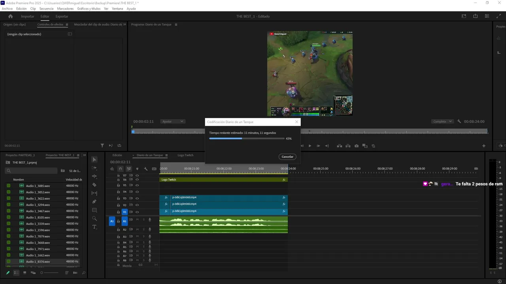Toggle track lock on V5
Screen dimensions: 506x284
point(118,185)
